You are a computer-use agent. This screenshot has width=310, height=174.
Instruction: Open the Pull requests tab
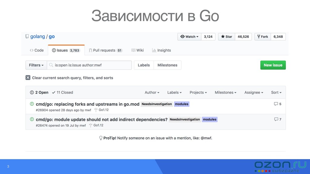[106, 50]
